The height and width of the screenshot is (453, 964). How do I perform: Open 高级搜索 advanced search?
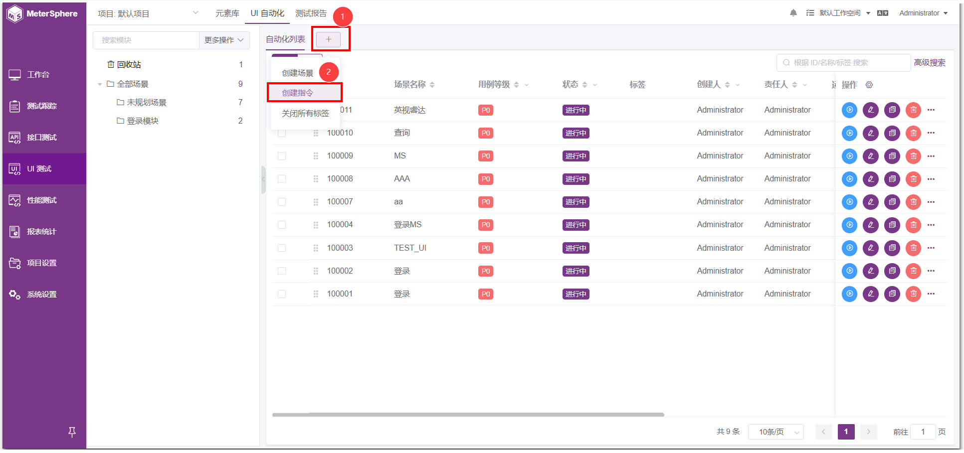(x=930, y=63)
